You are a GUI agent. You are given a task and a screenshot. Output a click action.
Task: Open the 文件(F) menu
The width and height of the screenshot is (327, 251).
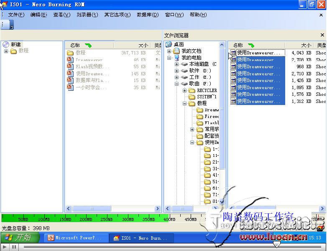click(16, 15)
